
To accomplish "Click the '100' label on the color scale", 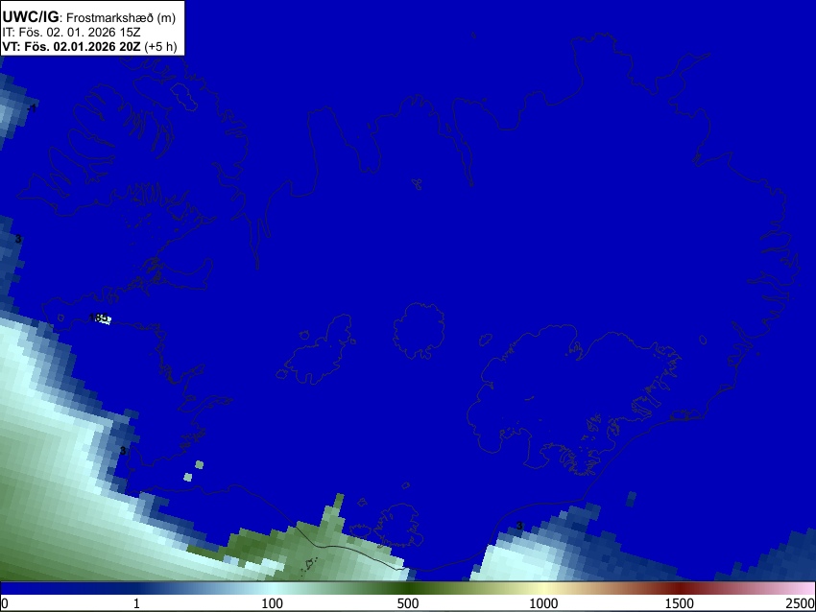I will pyautogui.click(x=273, y=603).
